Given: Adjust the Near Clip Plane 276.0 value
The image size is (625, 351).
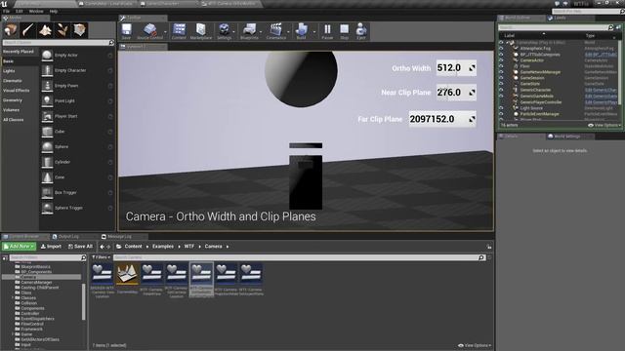Looking at the screenshot, I should coord(456,93).
